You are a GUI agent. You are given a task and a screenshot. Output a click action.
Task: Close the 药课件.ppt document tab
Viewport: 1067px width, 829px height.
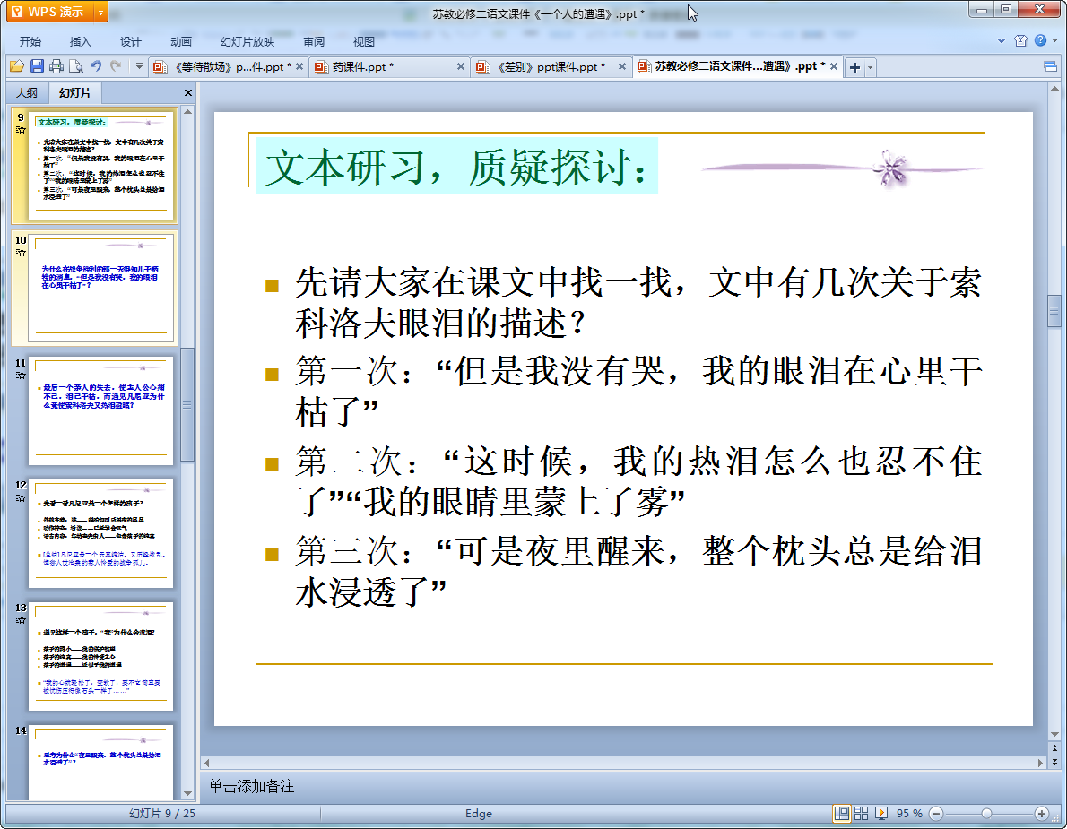click(x=461, y=66)
